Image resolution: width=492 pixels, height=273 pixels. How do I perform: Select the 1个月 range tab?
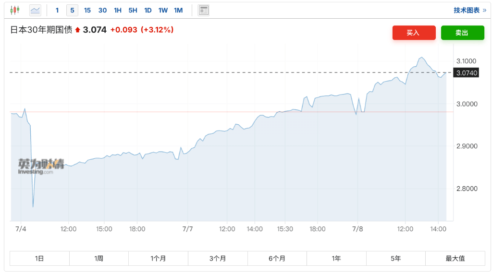[x=158, y=258]
